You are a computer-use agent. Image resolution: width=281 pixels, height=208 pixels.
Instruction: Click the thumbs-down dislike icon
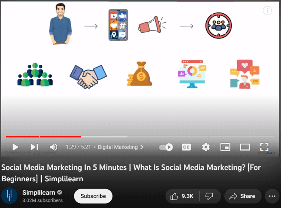click(210, 196)
